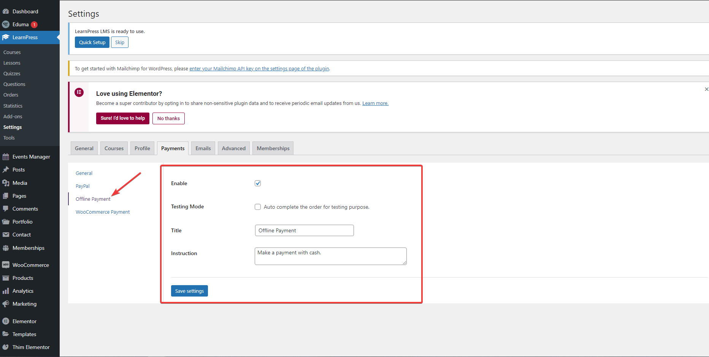Uncheck the Enable offline payment checkbox
The image size is (709, 357).
[258, 183]
